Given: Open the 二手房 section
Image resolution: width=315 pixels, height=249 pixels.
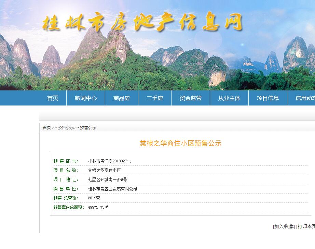Looking at the screenshot, I should pos(155,98).
